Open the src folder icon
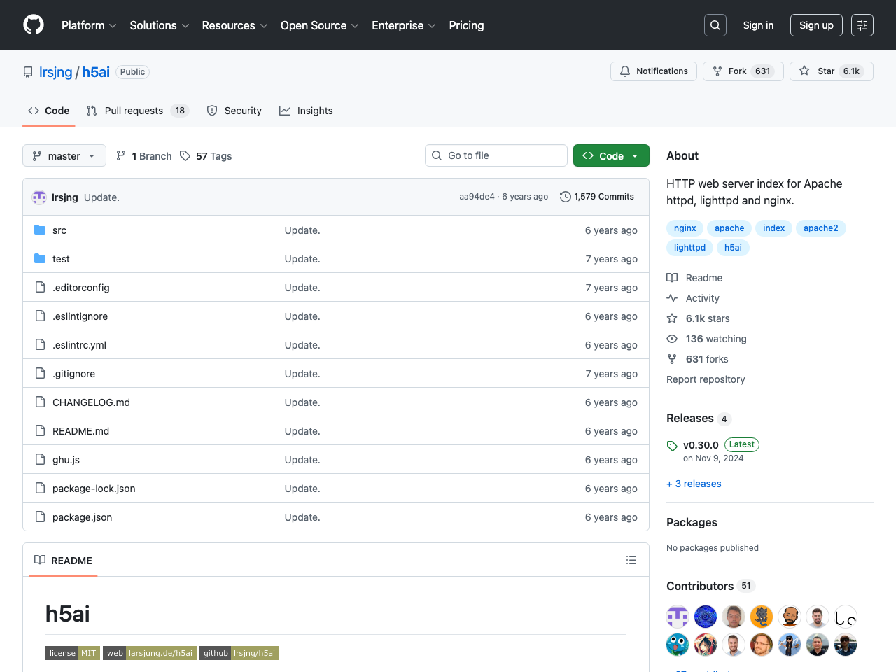896x672 pixels. (x=40, y=230)
